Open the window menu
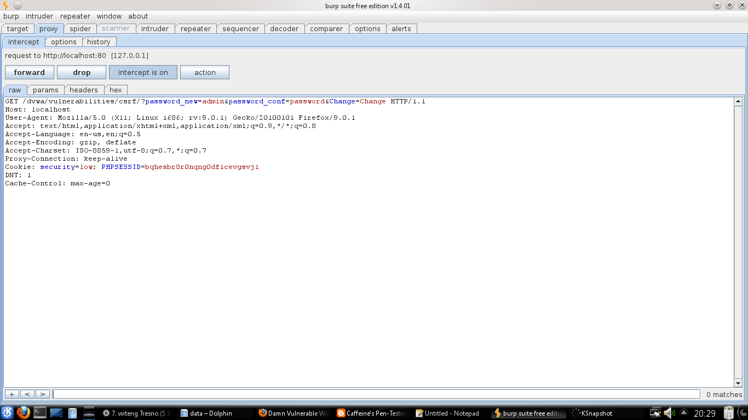Screen dimensions: 748x420 tap(110, 16)
